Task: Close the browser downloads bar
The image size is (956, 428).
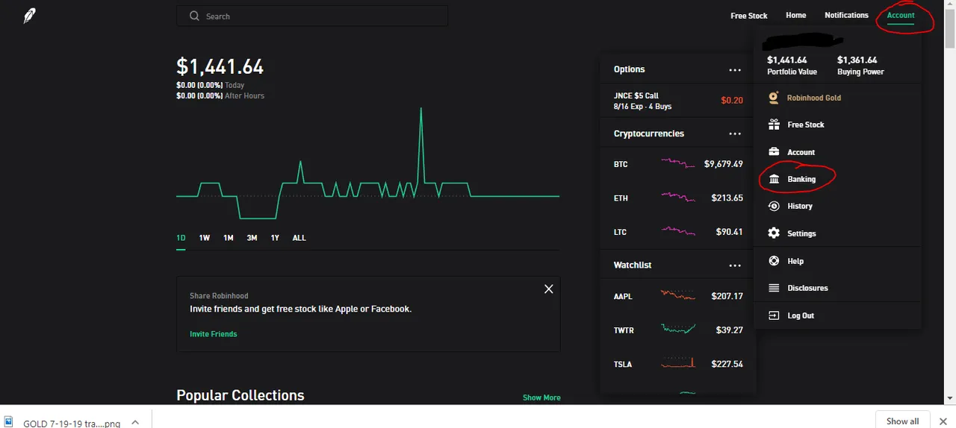Action: pos(943,421)
